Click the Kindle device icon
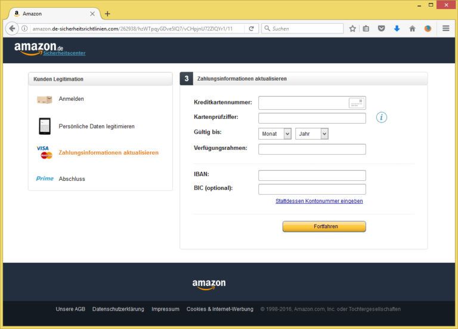Image resolution: width=458 pixels, height=329 pixels. pyautogui.click(x=45, y=126)
